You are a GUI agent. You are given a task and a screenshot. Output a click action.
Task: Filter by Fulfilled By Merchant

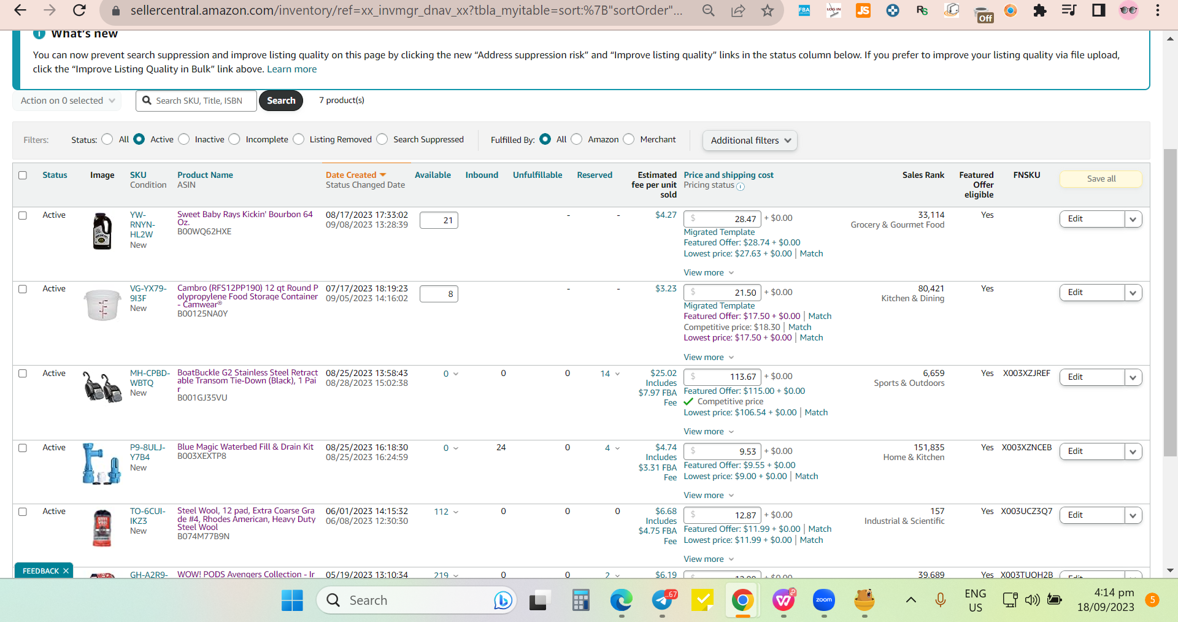click(x=629, y=139)
